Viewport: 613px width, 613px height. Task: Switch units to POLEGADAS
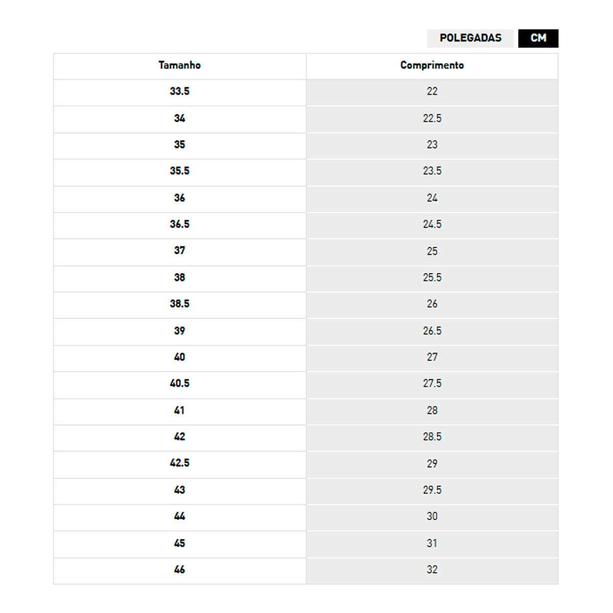pyautogui.click(x=470, y=38)
